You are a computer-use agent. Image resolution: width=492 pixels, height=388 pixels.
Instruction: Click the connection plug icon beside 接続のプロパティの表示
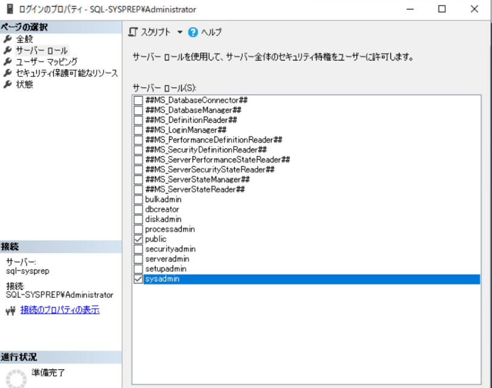(x=11, y=311)
